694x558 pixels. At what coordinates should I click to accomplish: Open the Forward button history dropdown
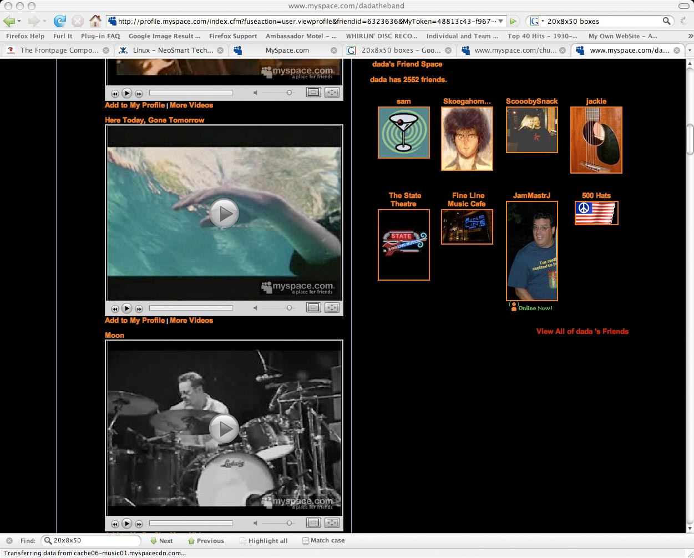(x=44, y=22)
